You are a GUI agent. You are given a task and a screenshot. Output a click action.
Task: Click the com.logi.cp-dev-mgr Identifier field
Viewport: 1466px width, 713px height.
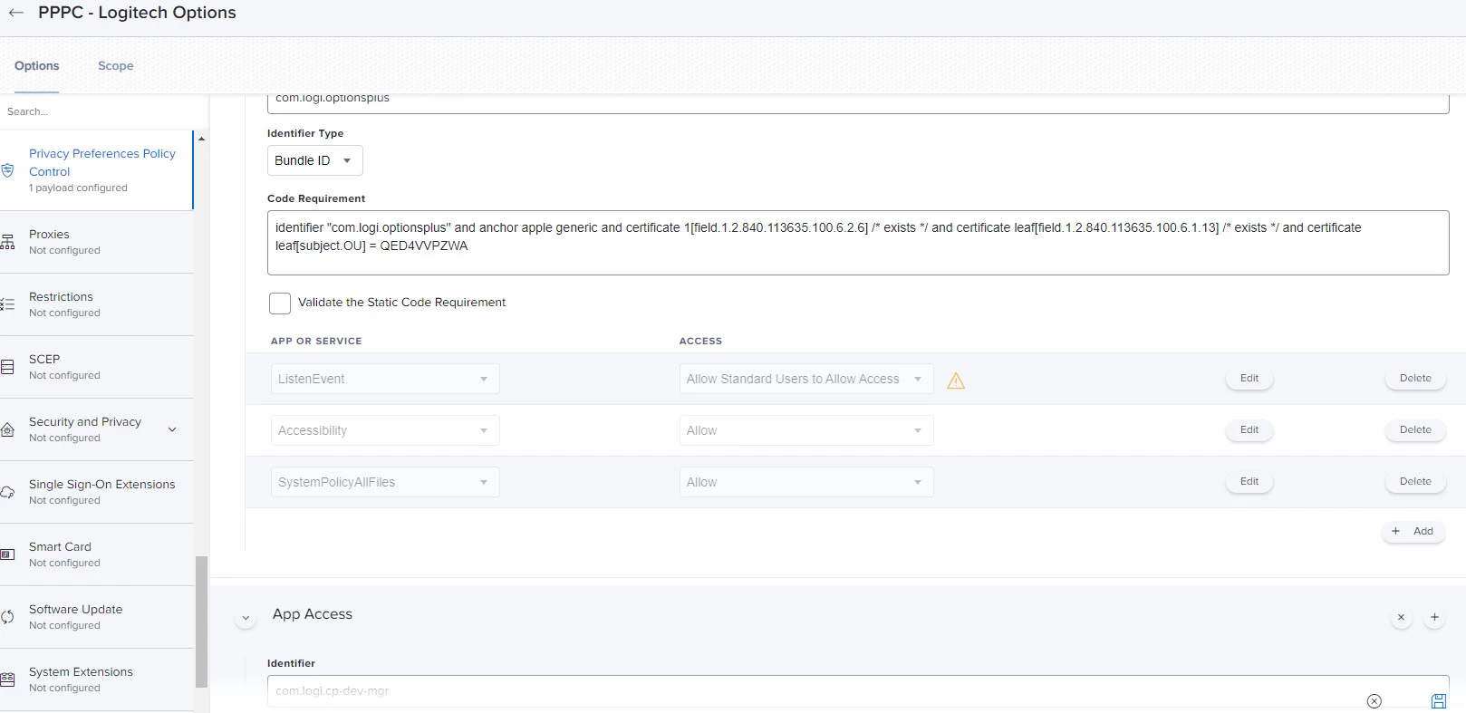[x=858, y=691]
